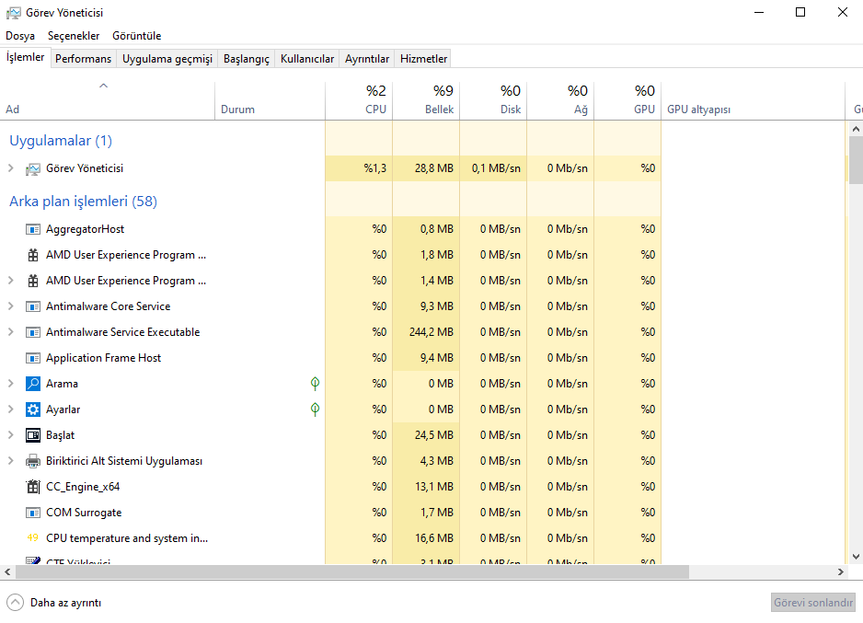
Task: Switch to the Kullanıcılar tab
Action: [307, 59]
